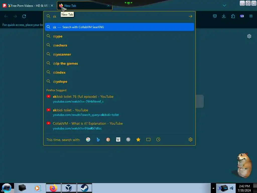The height and width of the screenshot is (193, 257).
Task: Open the Steam taskbar icon
Action: coord(84,188)
